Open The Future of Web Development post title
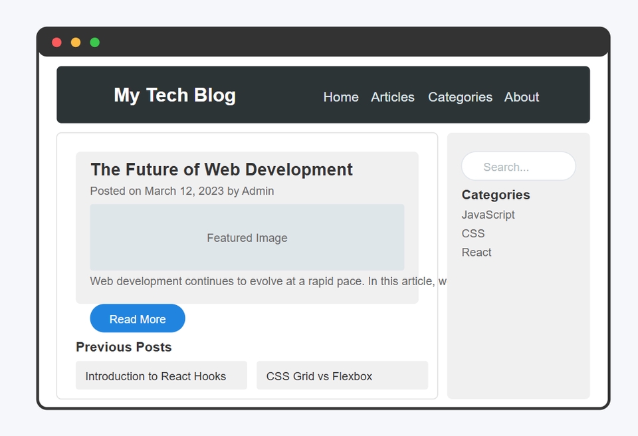Image resolution: width=638 pixels, height=436 pixels. coord(222,169)
